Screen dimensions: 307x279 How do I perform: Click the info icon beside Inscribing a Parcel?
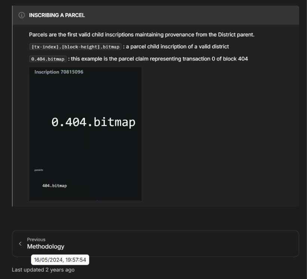[x=22, y=15]
